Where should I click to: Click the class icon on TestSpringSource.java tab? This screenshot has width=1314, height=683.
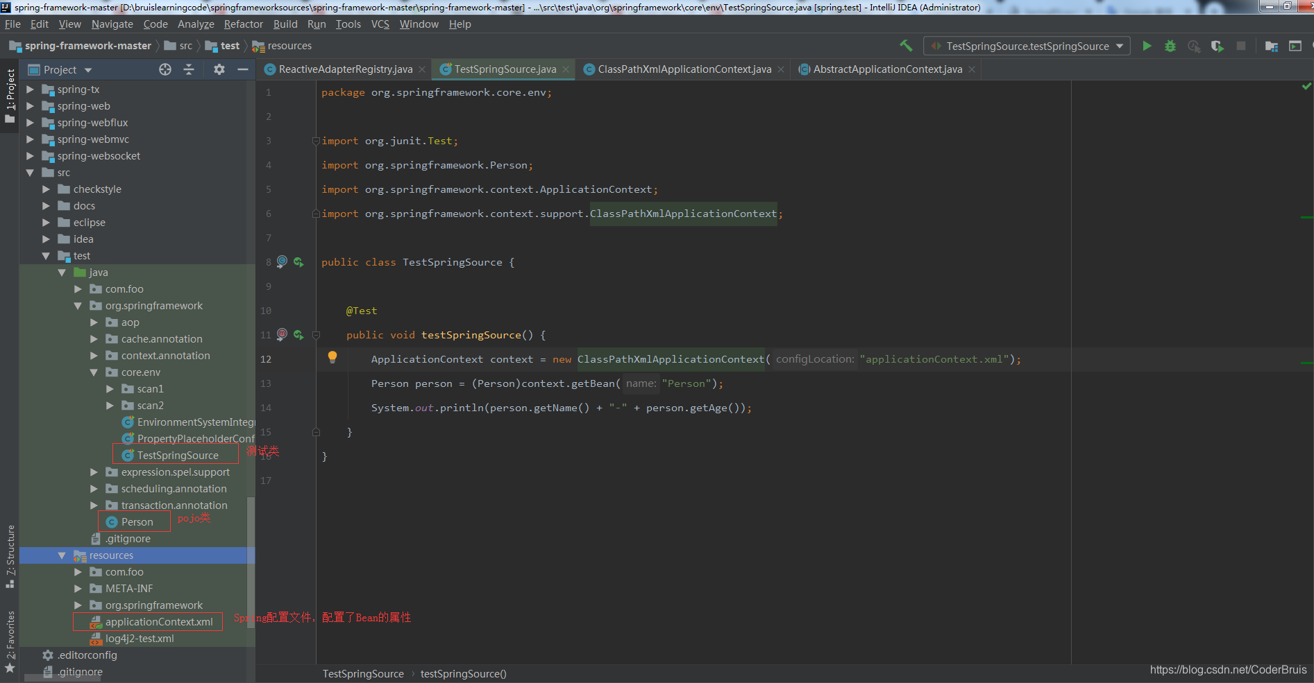[x=446, y=69]
